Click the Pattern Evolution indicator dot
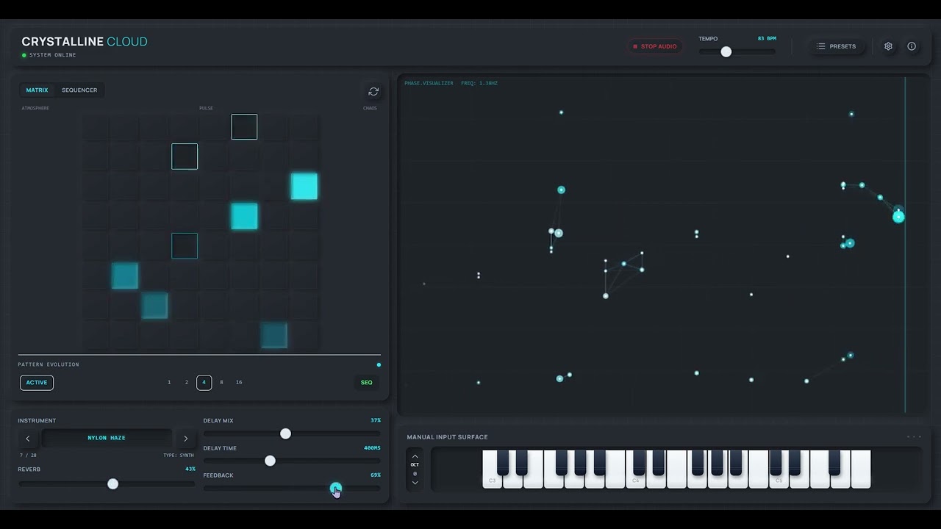 coord(379,364)
